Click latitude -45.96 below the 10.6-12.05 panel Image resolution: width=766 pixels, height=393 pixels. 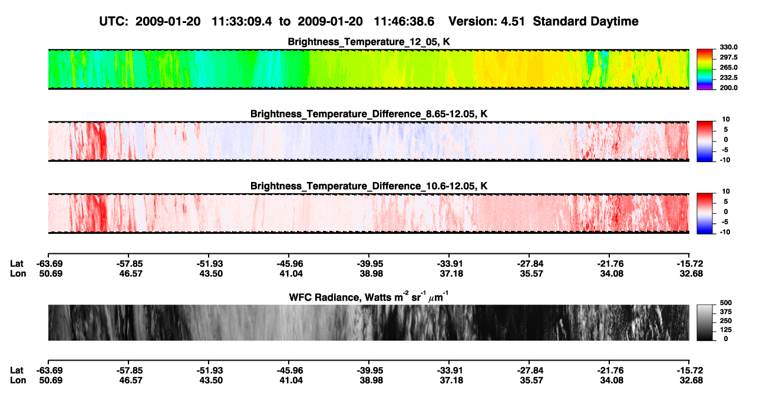(289, 263)
